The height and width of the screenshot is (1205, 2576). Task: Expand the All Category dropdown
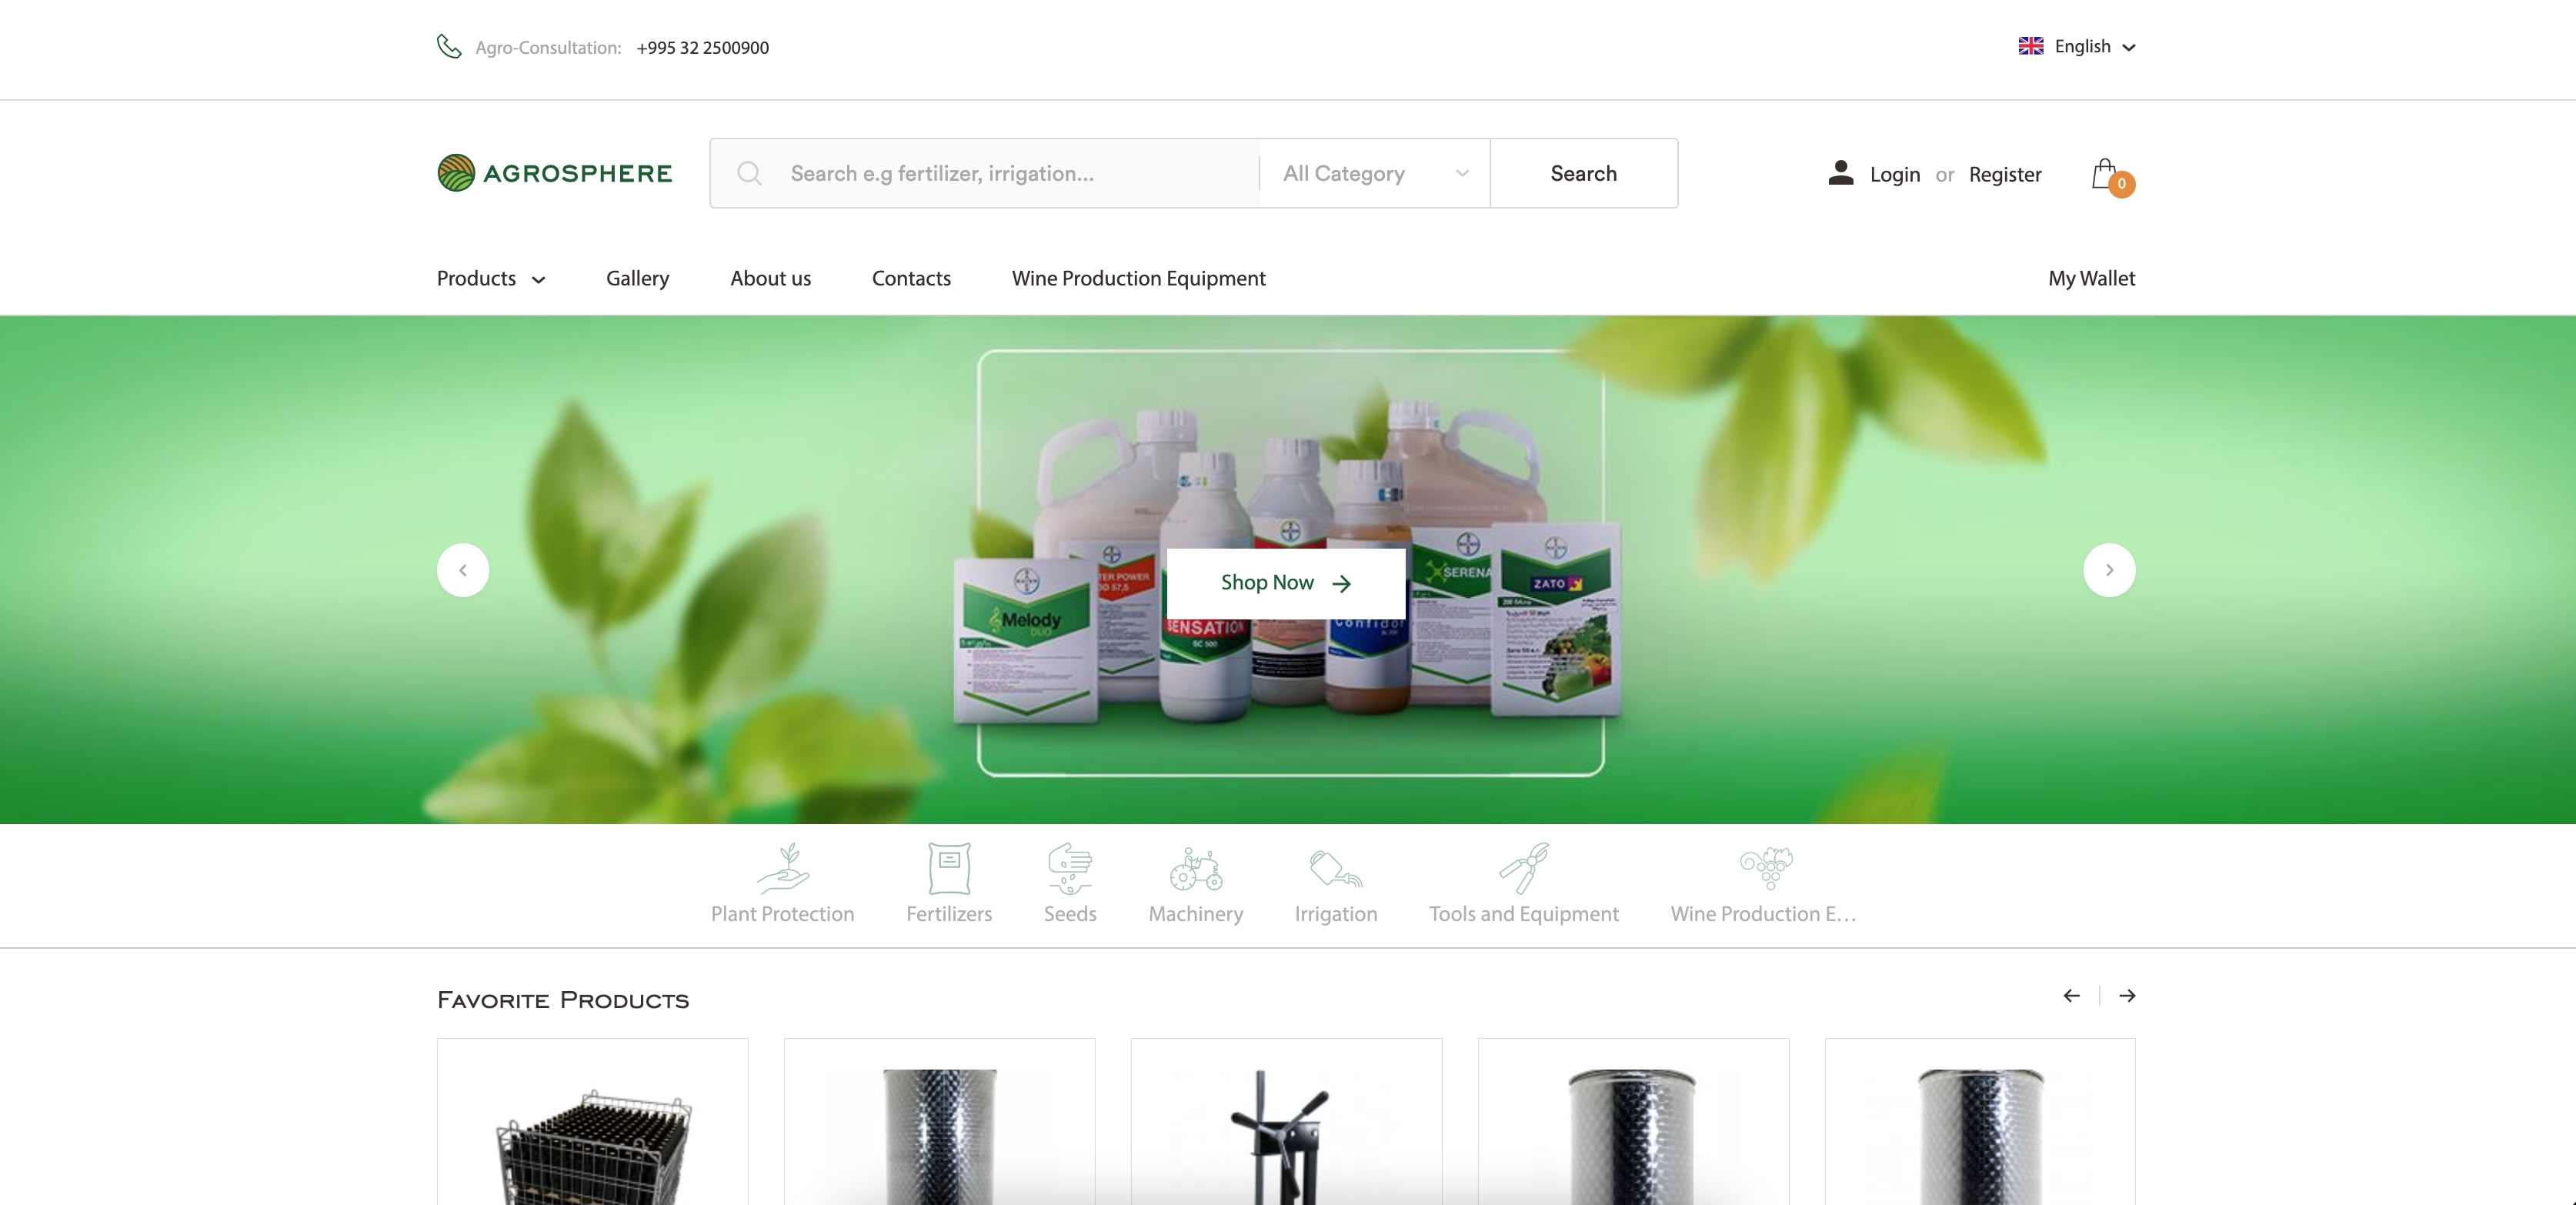tap(1373, 173)
